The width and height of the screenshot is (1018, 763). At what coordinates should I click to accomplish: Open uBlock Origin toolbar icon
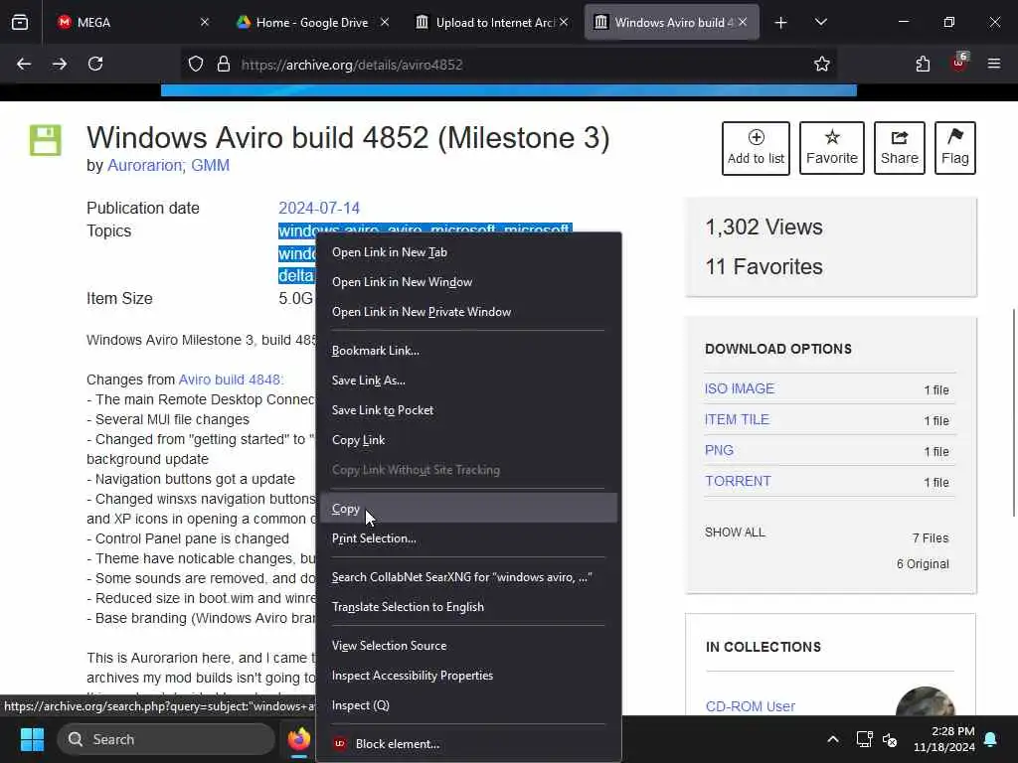tap(959, 63)
